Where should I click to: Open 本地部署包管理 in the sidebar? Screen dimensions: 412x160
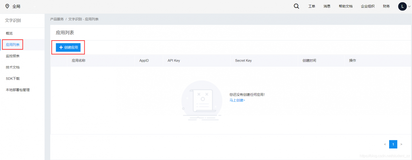pos(18,90)
